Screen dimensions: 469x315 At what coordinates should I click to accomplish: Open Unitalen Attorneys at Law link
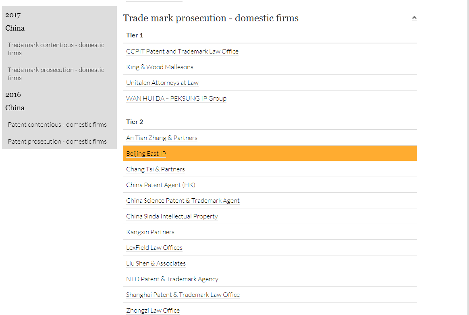pos(162,83)
